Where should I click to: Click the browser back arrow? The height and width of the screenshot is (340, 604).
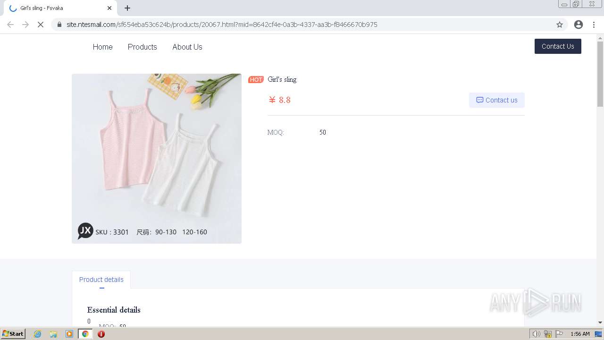point(10,25)
